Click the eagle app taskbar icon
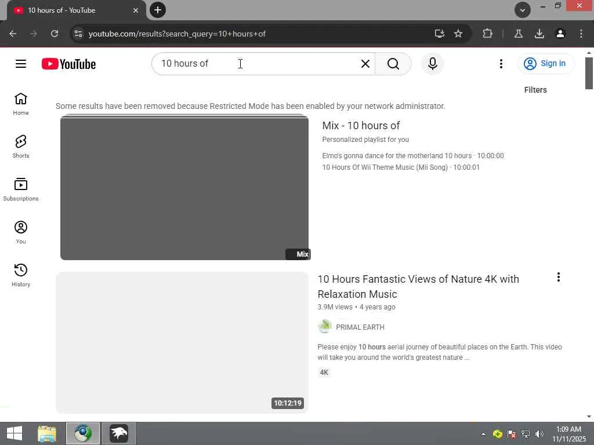Image resolution: width=594 pixels, height=445 pixels. [118, 433]
